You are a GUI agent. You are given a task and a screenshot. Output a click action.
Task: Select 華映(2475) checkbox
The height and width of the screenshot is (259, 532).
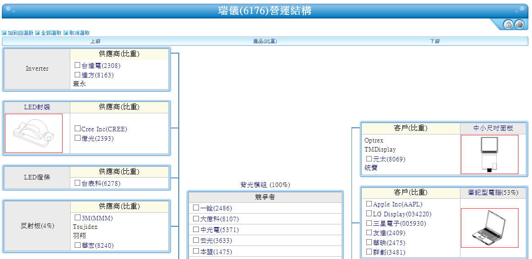tap(369, 242)
